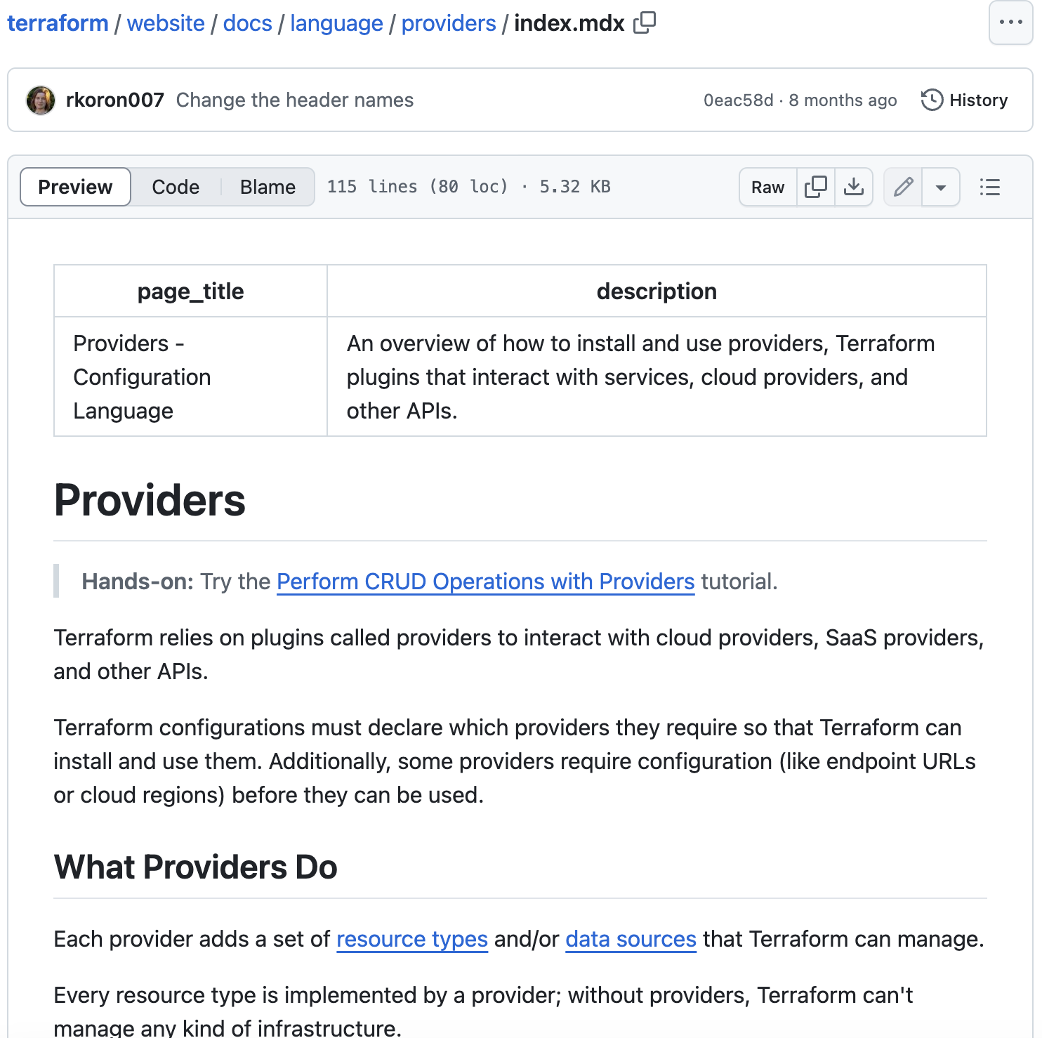
Task: Copy the file path icon beside index.mdx
Action: pos(645,23)
